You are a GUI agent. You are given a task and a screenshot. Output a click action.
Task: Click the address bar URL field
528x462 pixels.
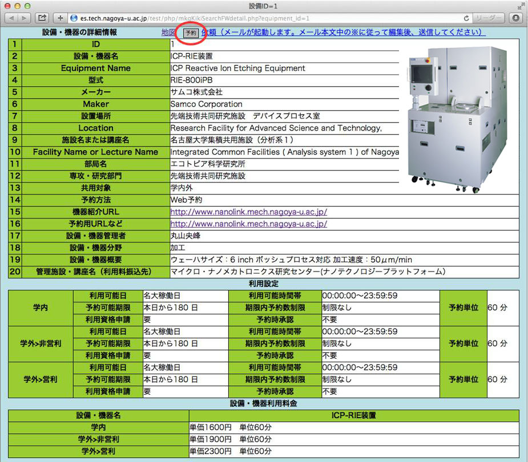(x=257, y=18)
